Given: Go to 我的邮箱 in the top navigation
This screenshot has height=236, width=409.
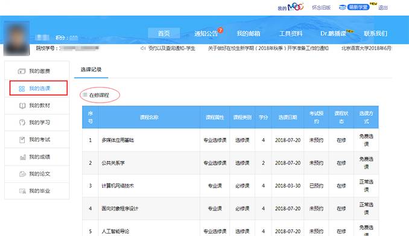Looking at the screenshot, I should pyautogui.click(x=249, y=33).
